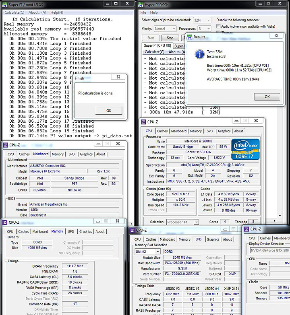Close the Finish dialog with X
290x315 pixels.
[118, 77]
